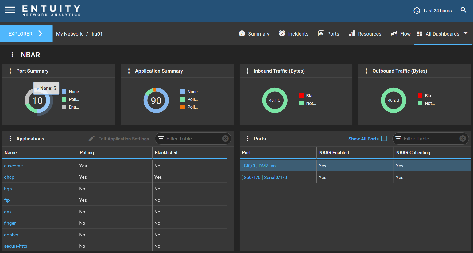
Task: Click the Resources bar chart icon
Action: [352, 33]
